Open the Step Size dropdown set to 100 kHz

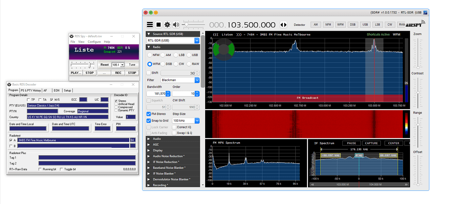[x=186, y=120]
